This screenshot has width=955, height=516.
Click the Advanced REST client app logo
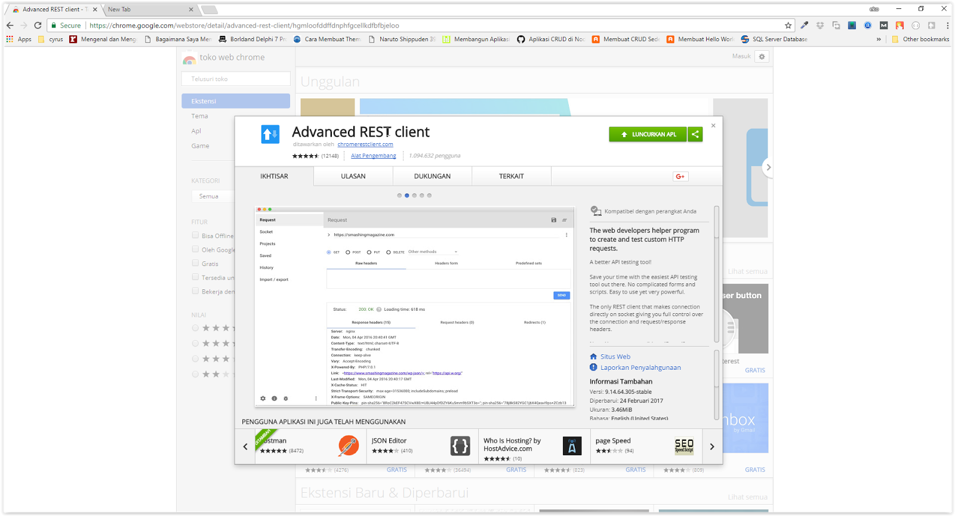[270, 134]
